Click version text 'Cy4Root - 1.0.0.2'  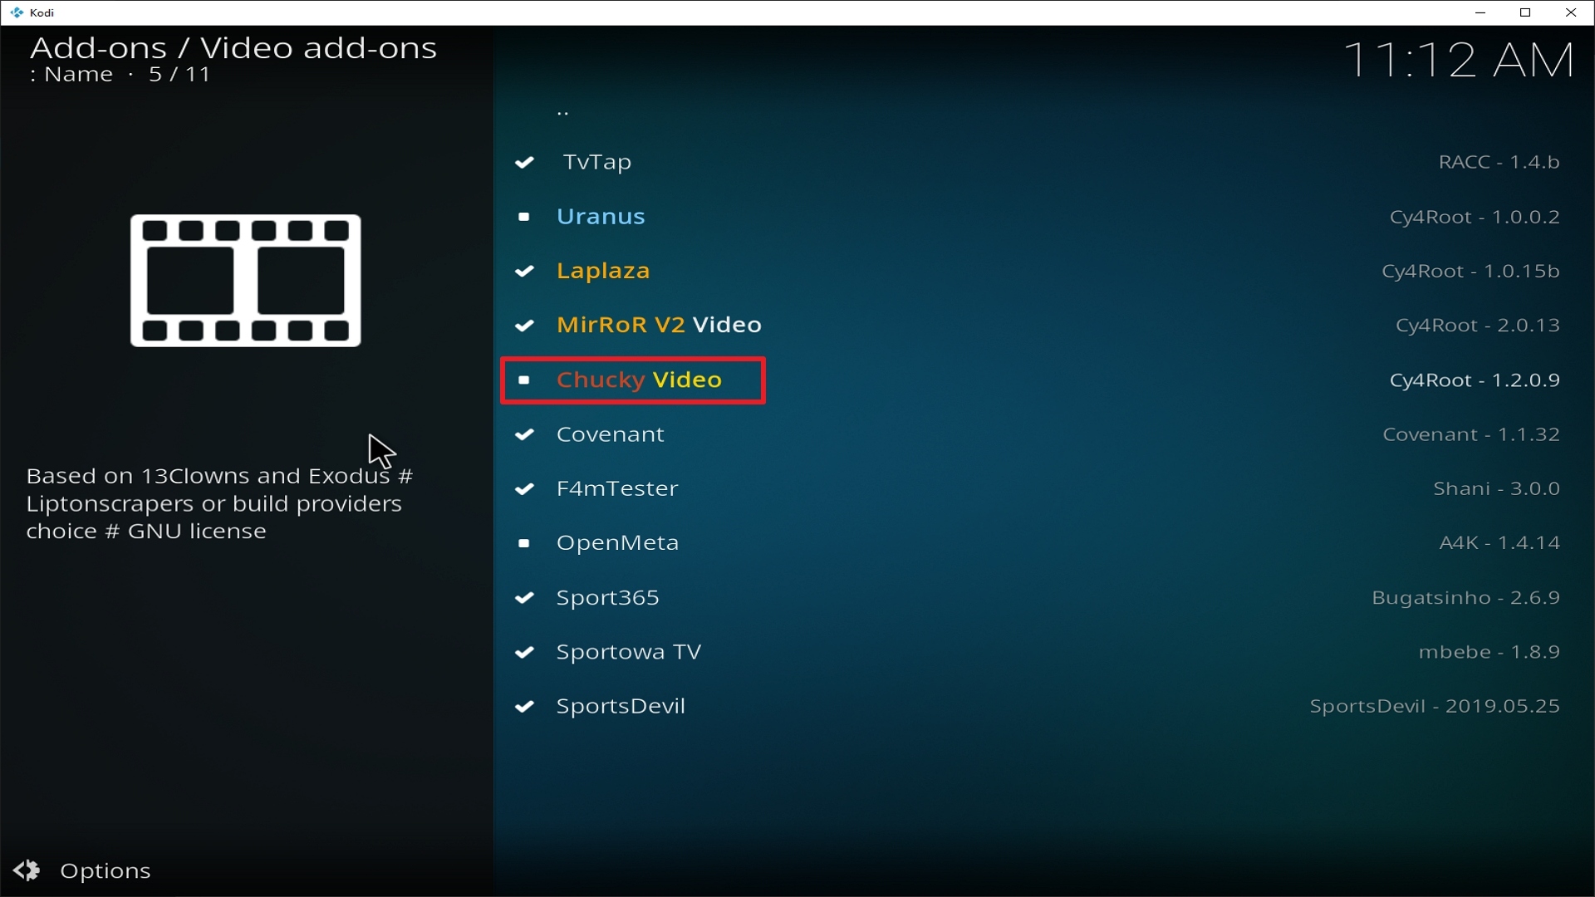click(1475, 217)
